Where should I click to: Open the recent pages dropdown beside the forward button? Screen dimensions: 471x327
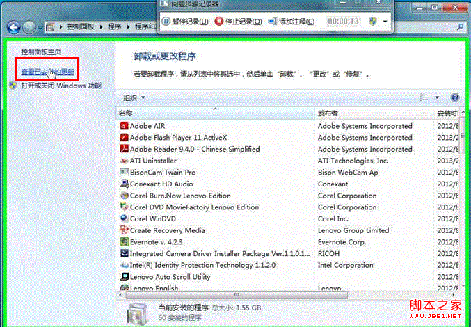click(40, 28)
